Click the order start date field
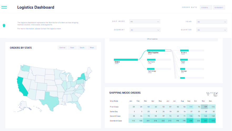This screenshot has height=131, width=232. 206,8
